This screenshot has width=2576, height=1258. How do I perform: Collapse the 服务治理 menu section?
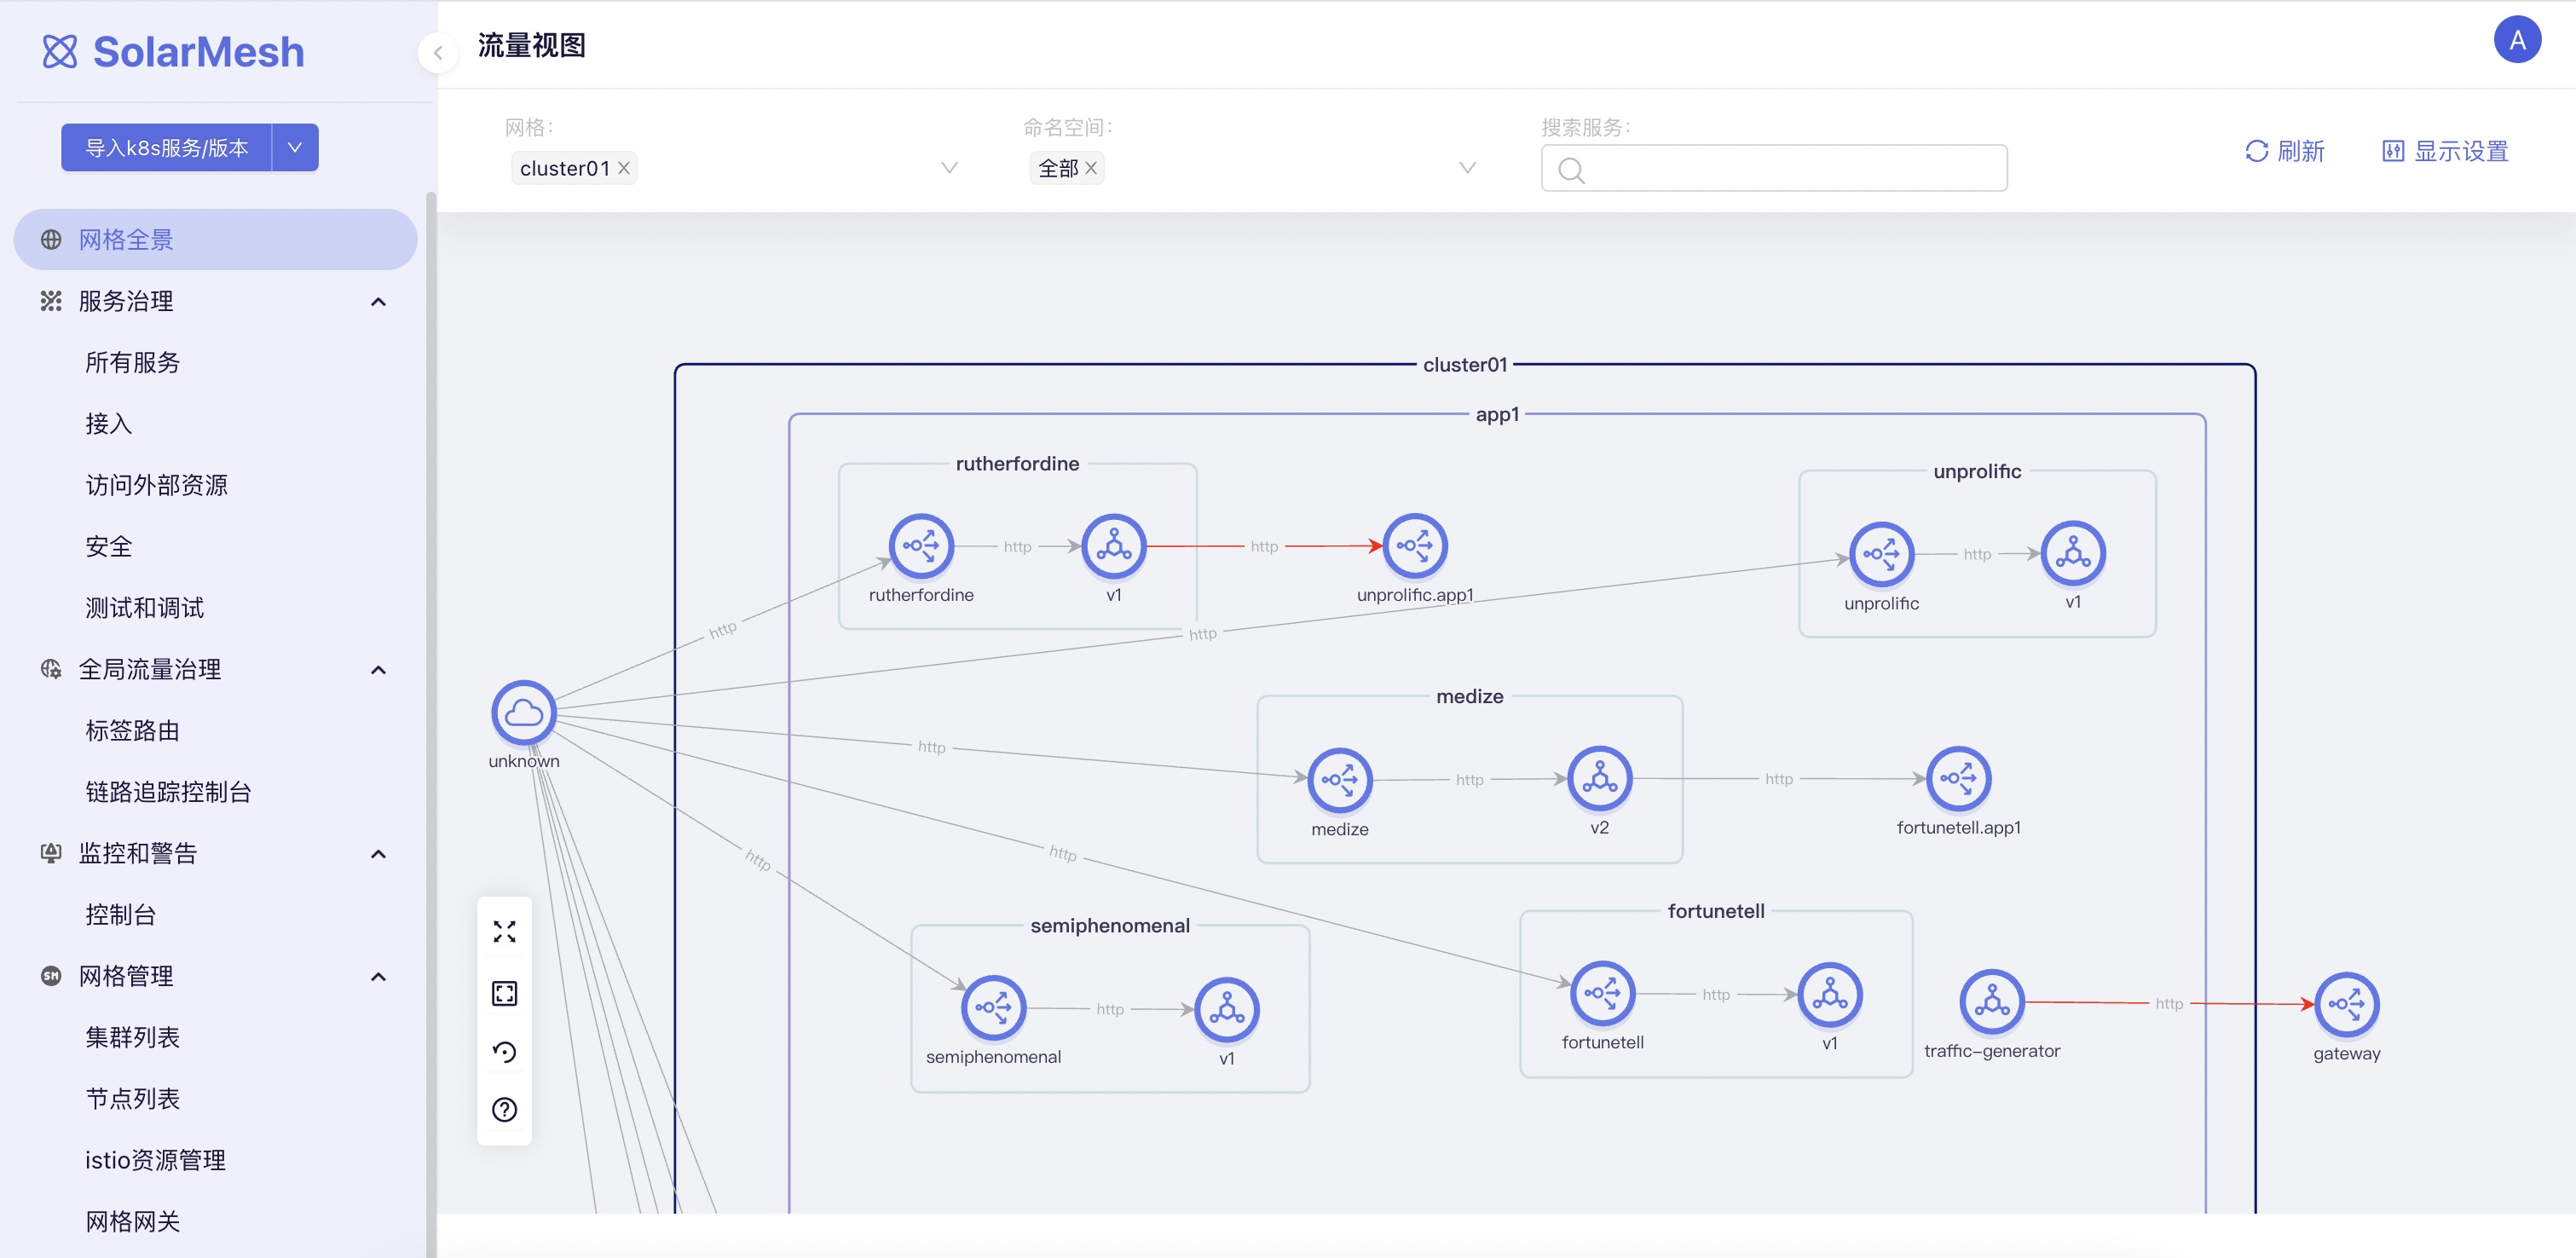click(378, 302)
